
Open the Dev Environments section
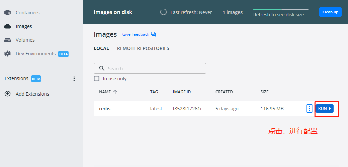[36, 54]
